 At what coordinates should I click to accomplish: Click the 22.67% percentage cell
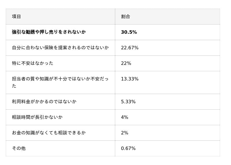click(x=130, y=48)
